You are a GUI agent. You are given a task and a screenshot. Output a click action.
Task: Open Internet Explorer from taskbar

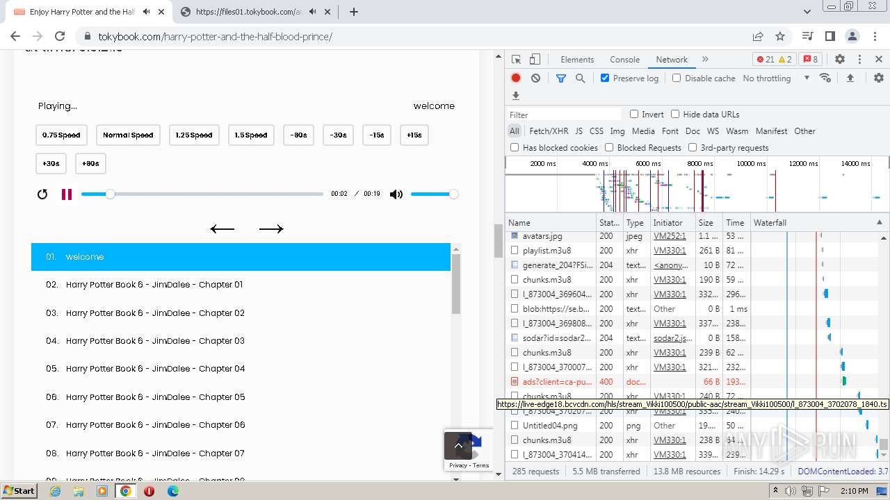coord(56,491)
